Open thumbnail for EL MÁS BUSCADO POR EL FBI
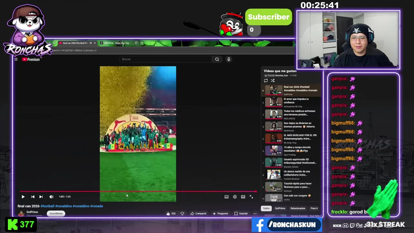Screen dimensions: 414x233 click(x=274, y=139)
